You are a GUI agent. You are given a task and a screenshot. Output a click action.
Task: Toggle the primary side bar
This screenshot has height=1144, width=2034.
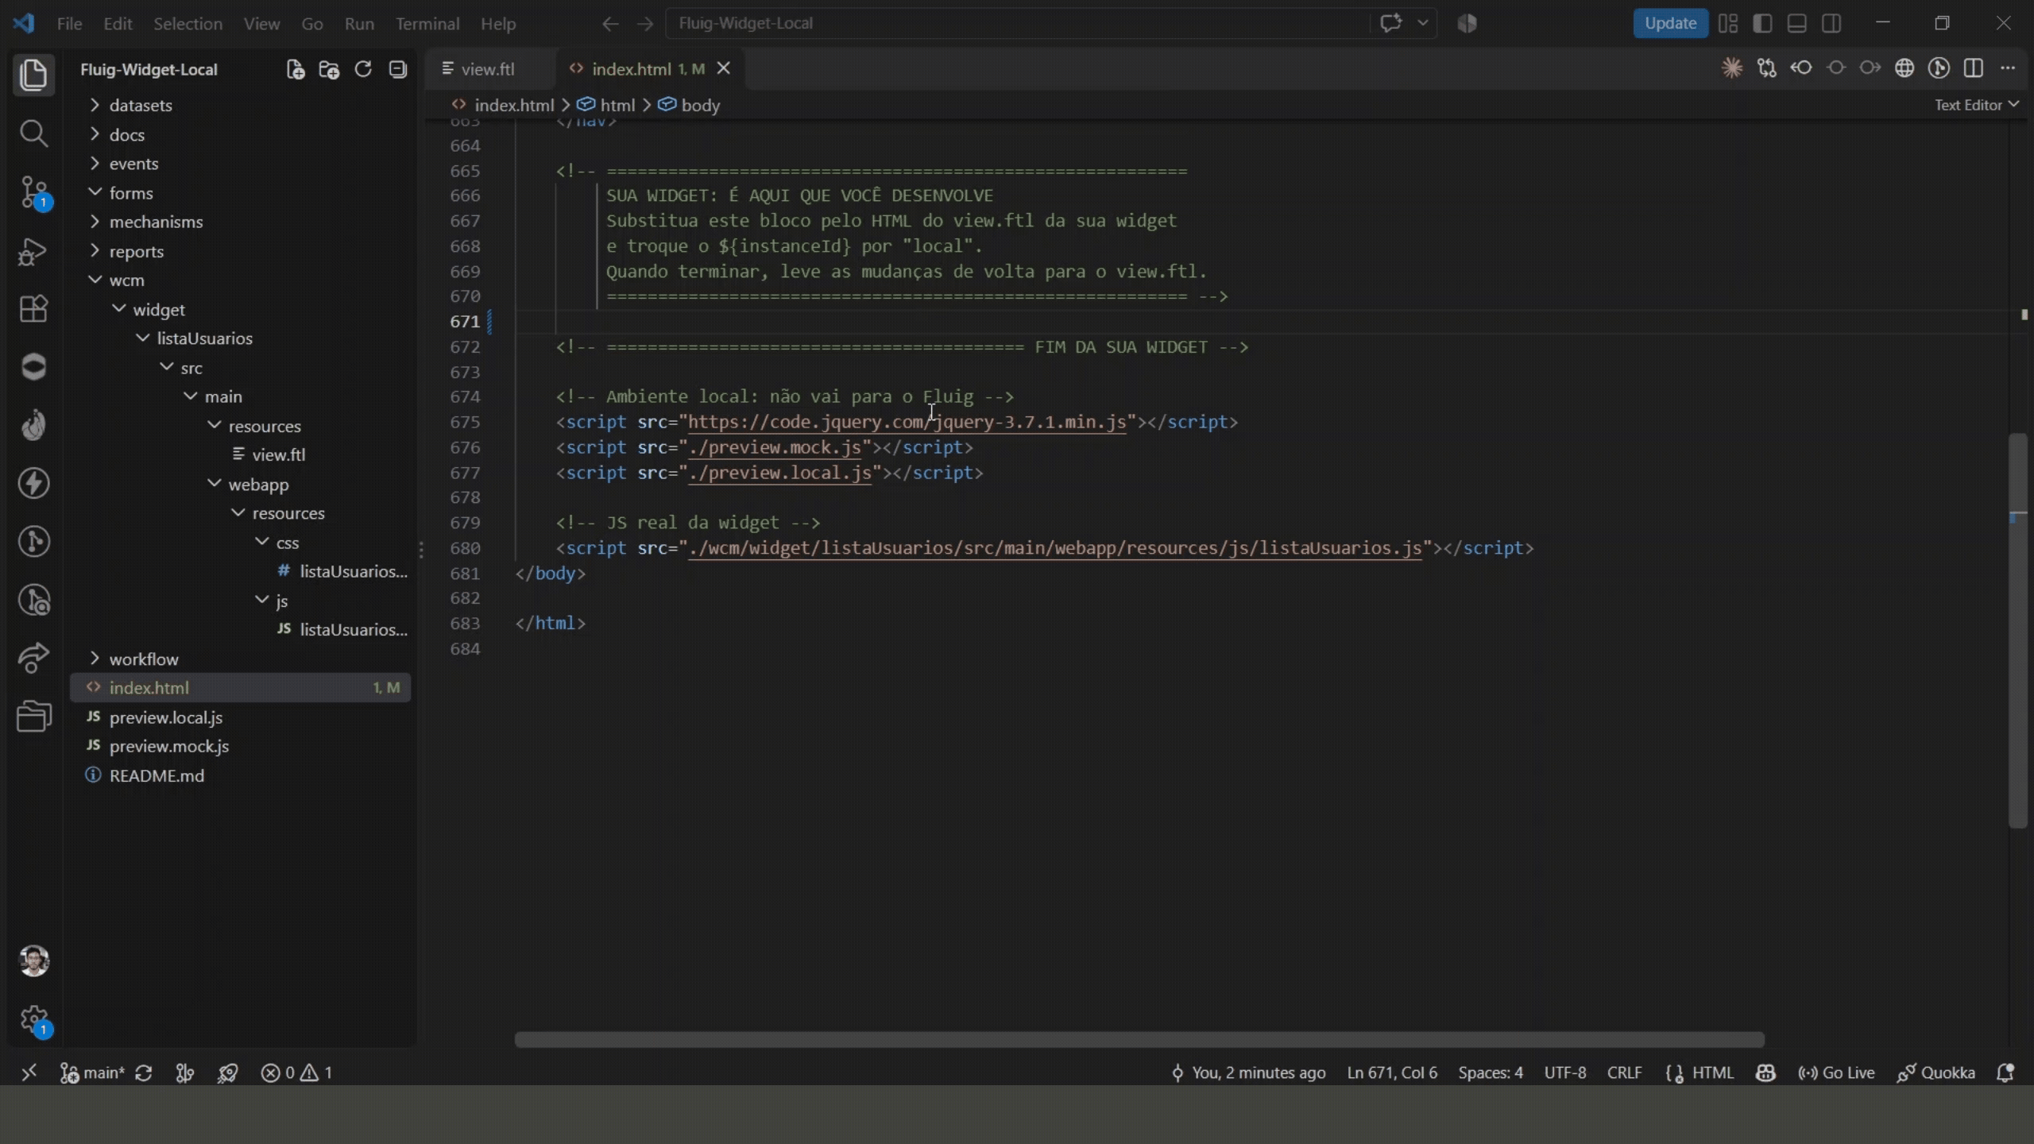(1762, 23)
